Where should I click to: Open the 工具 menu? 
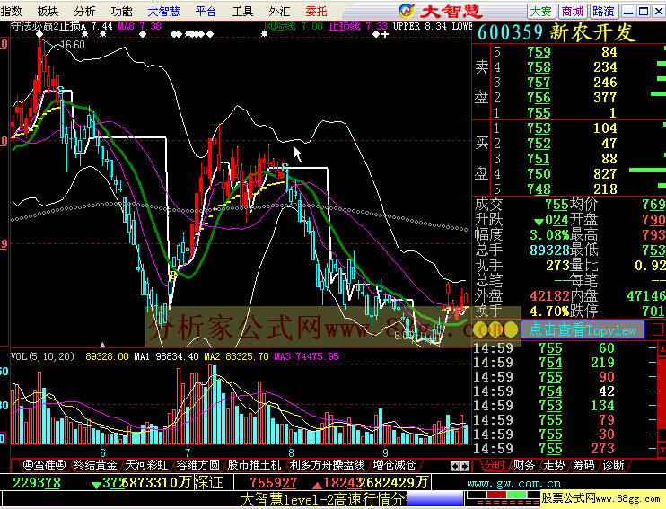[x=242, y=11]
